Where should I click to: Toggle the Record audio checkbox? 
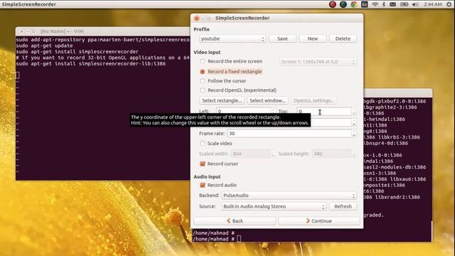coord(203,185)
